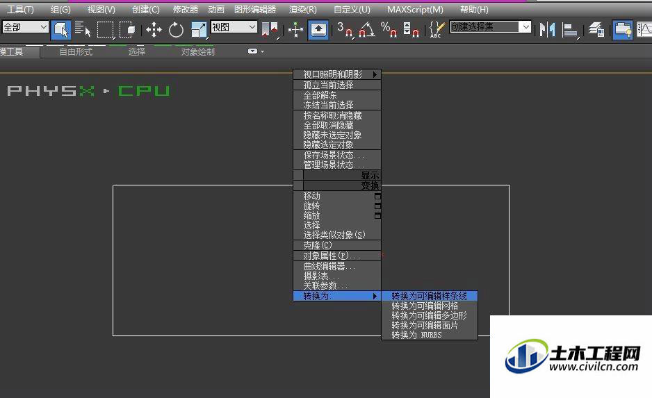
Task: Open the Curve Editor toolbar icon
Action: [644, 29]
